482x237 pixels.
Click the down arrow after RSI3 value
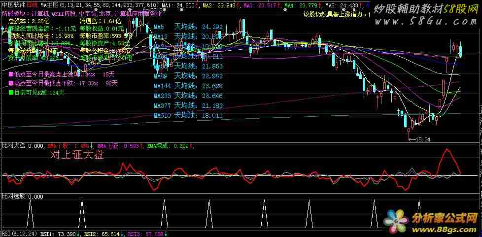pyautogui.click(x=165, y=234)
